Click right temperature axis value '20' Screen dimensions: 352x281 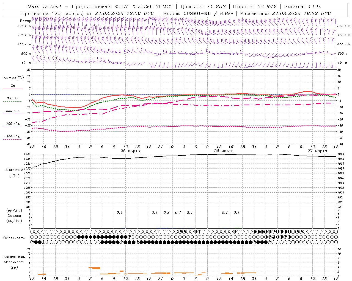click(x=339, y=70)
